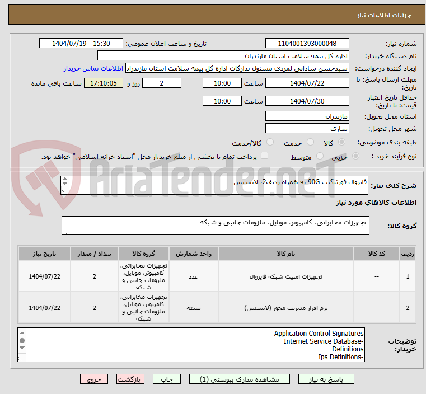
Task: Select the خدمت radio button
Action: [310, 142]
